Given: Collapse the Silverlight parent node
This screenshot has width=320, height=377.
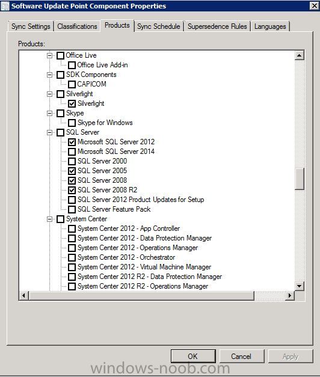Looking at the screenshot, I should point(49,94).
